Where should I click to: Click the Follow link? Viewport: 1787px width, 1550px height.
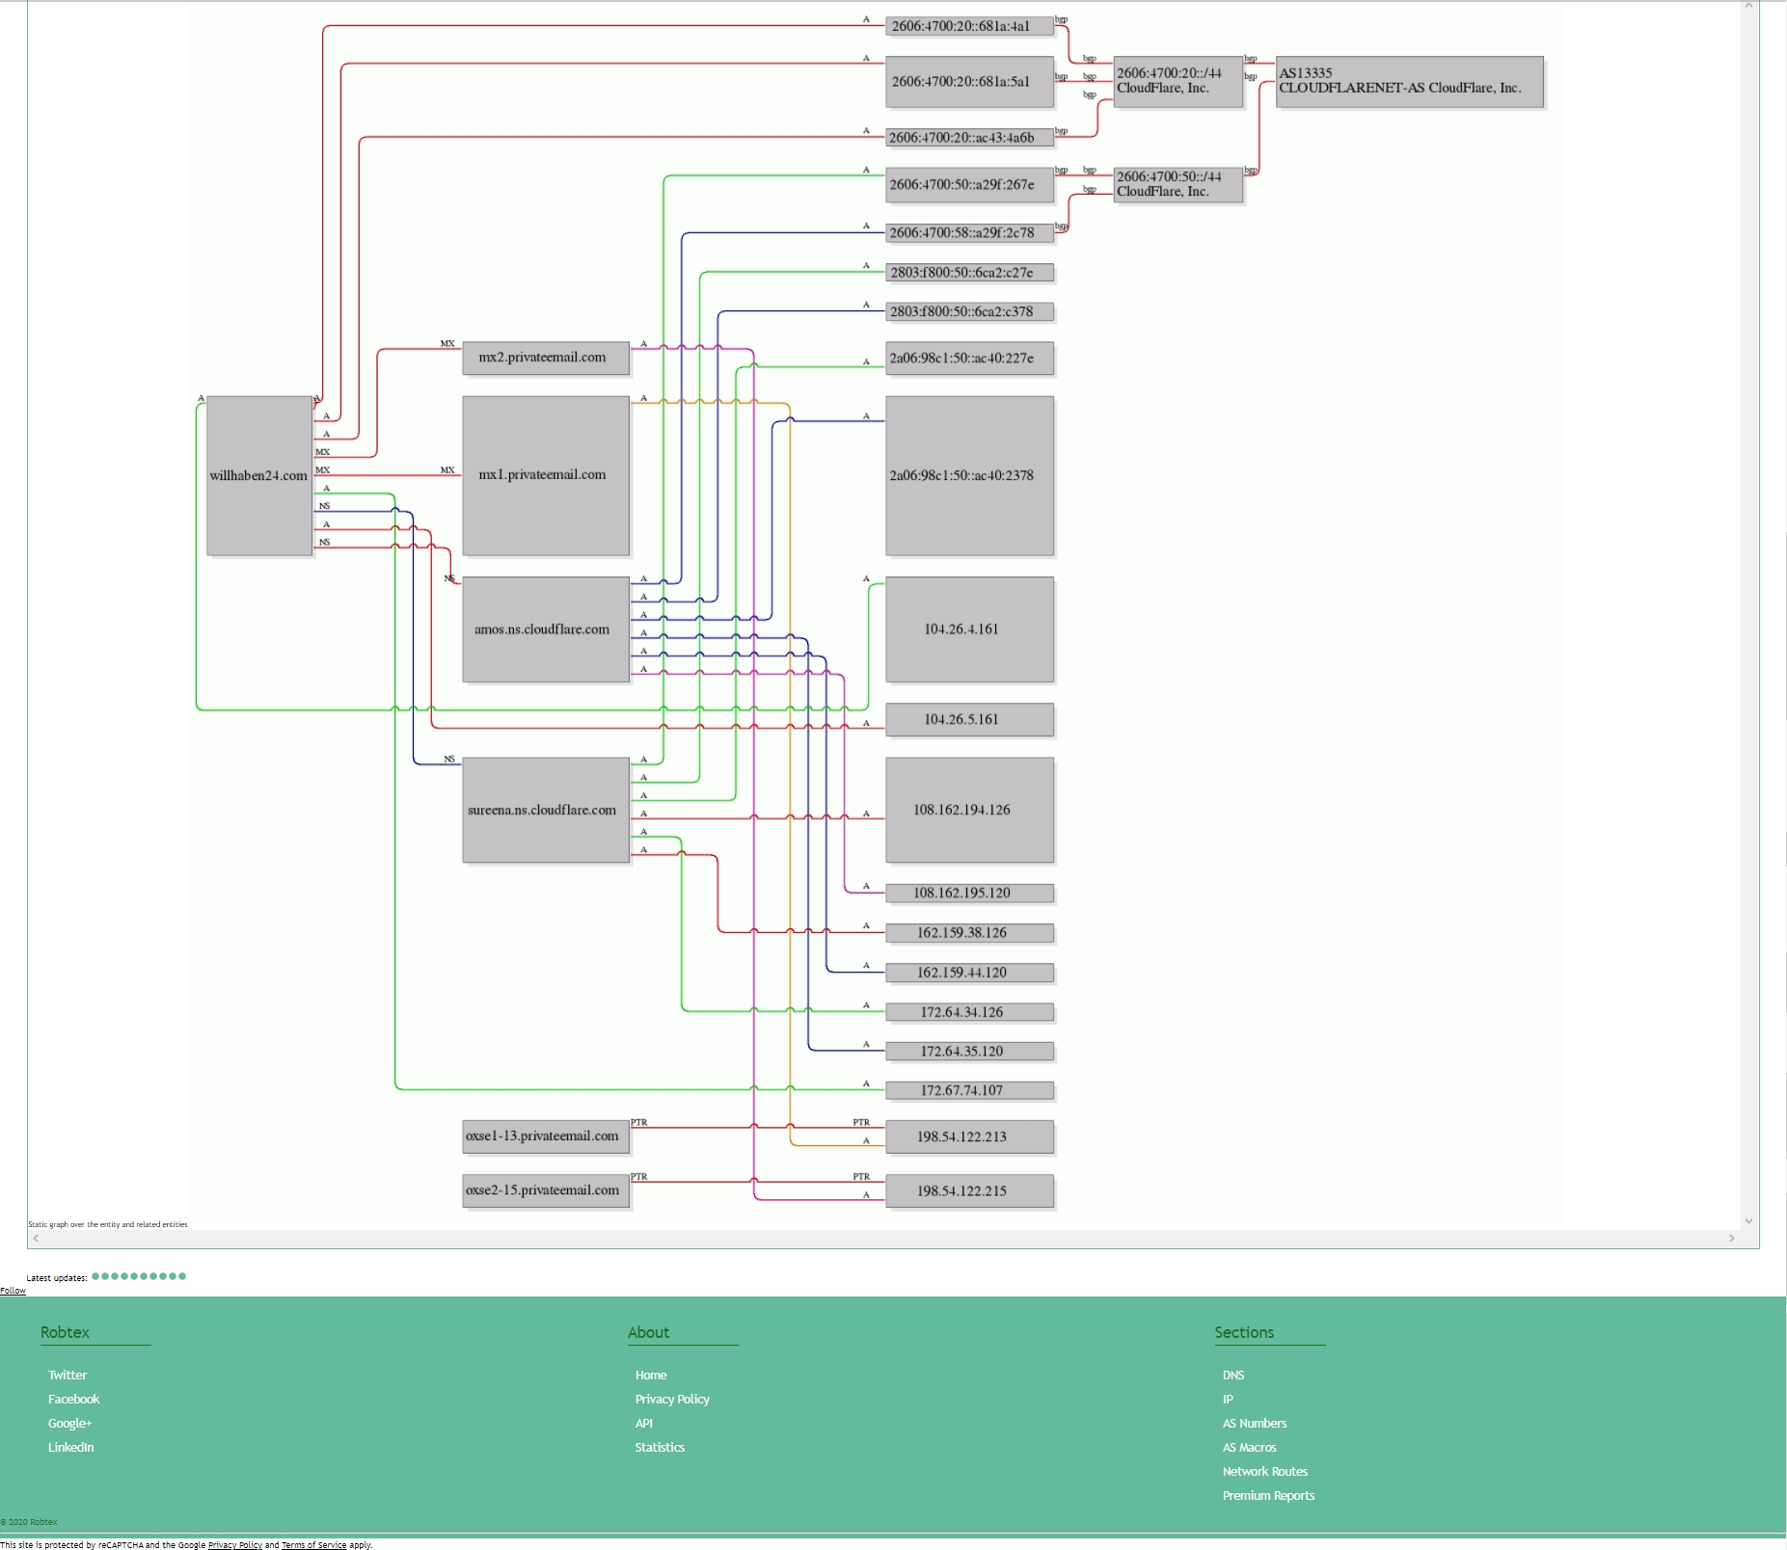coord(14,1291)
